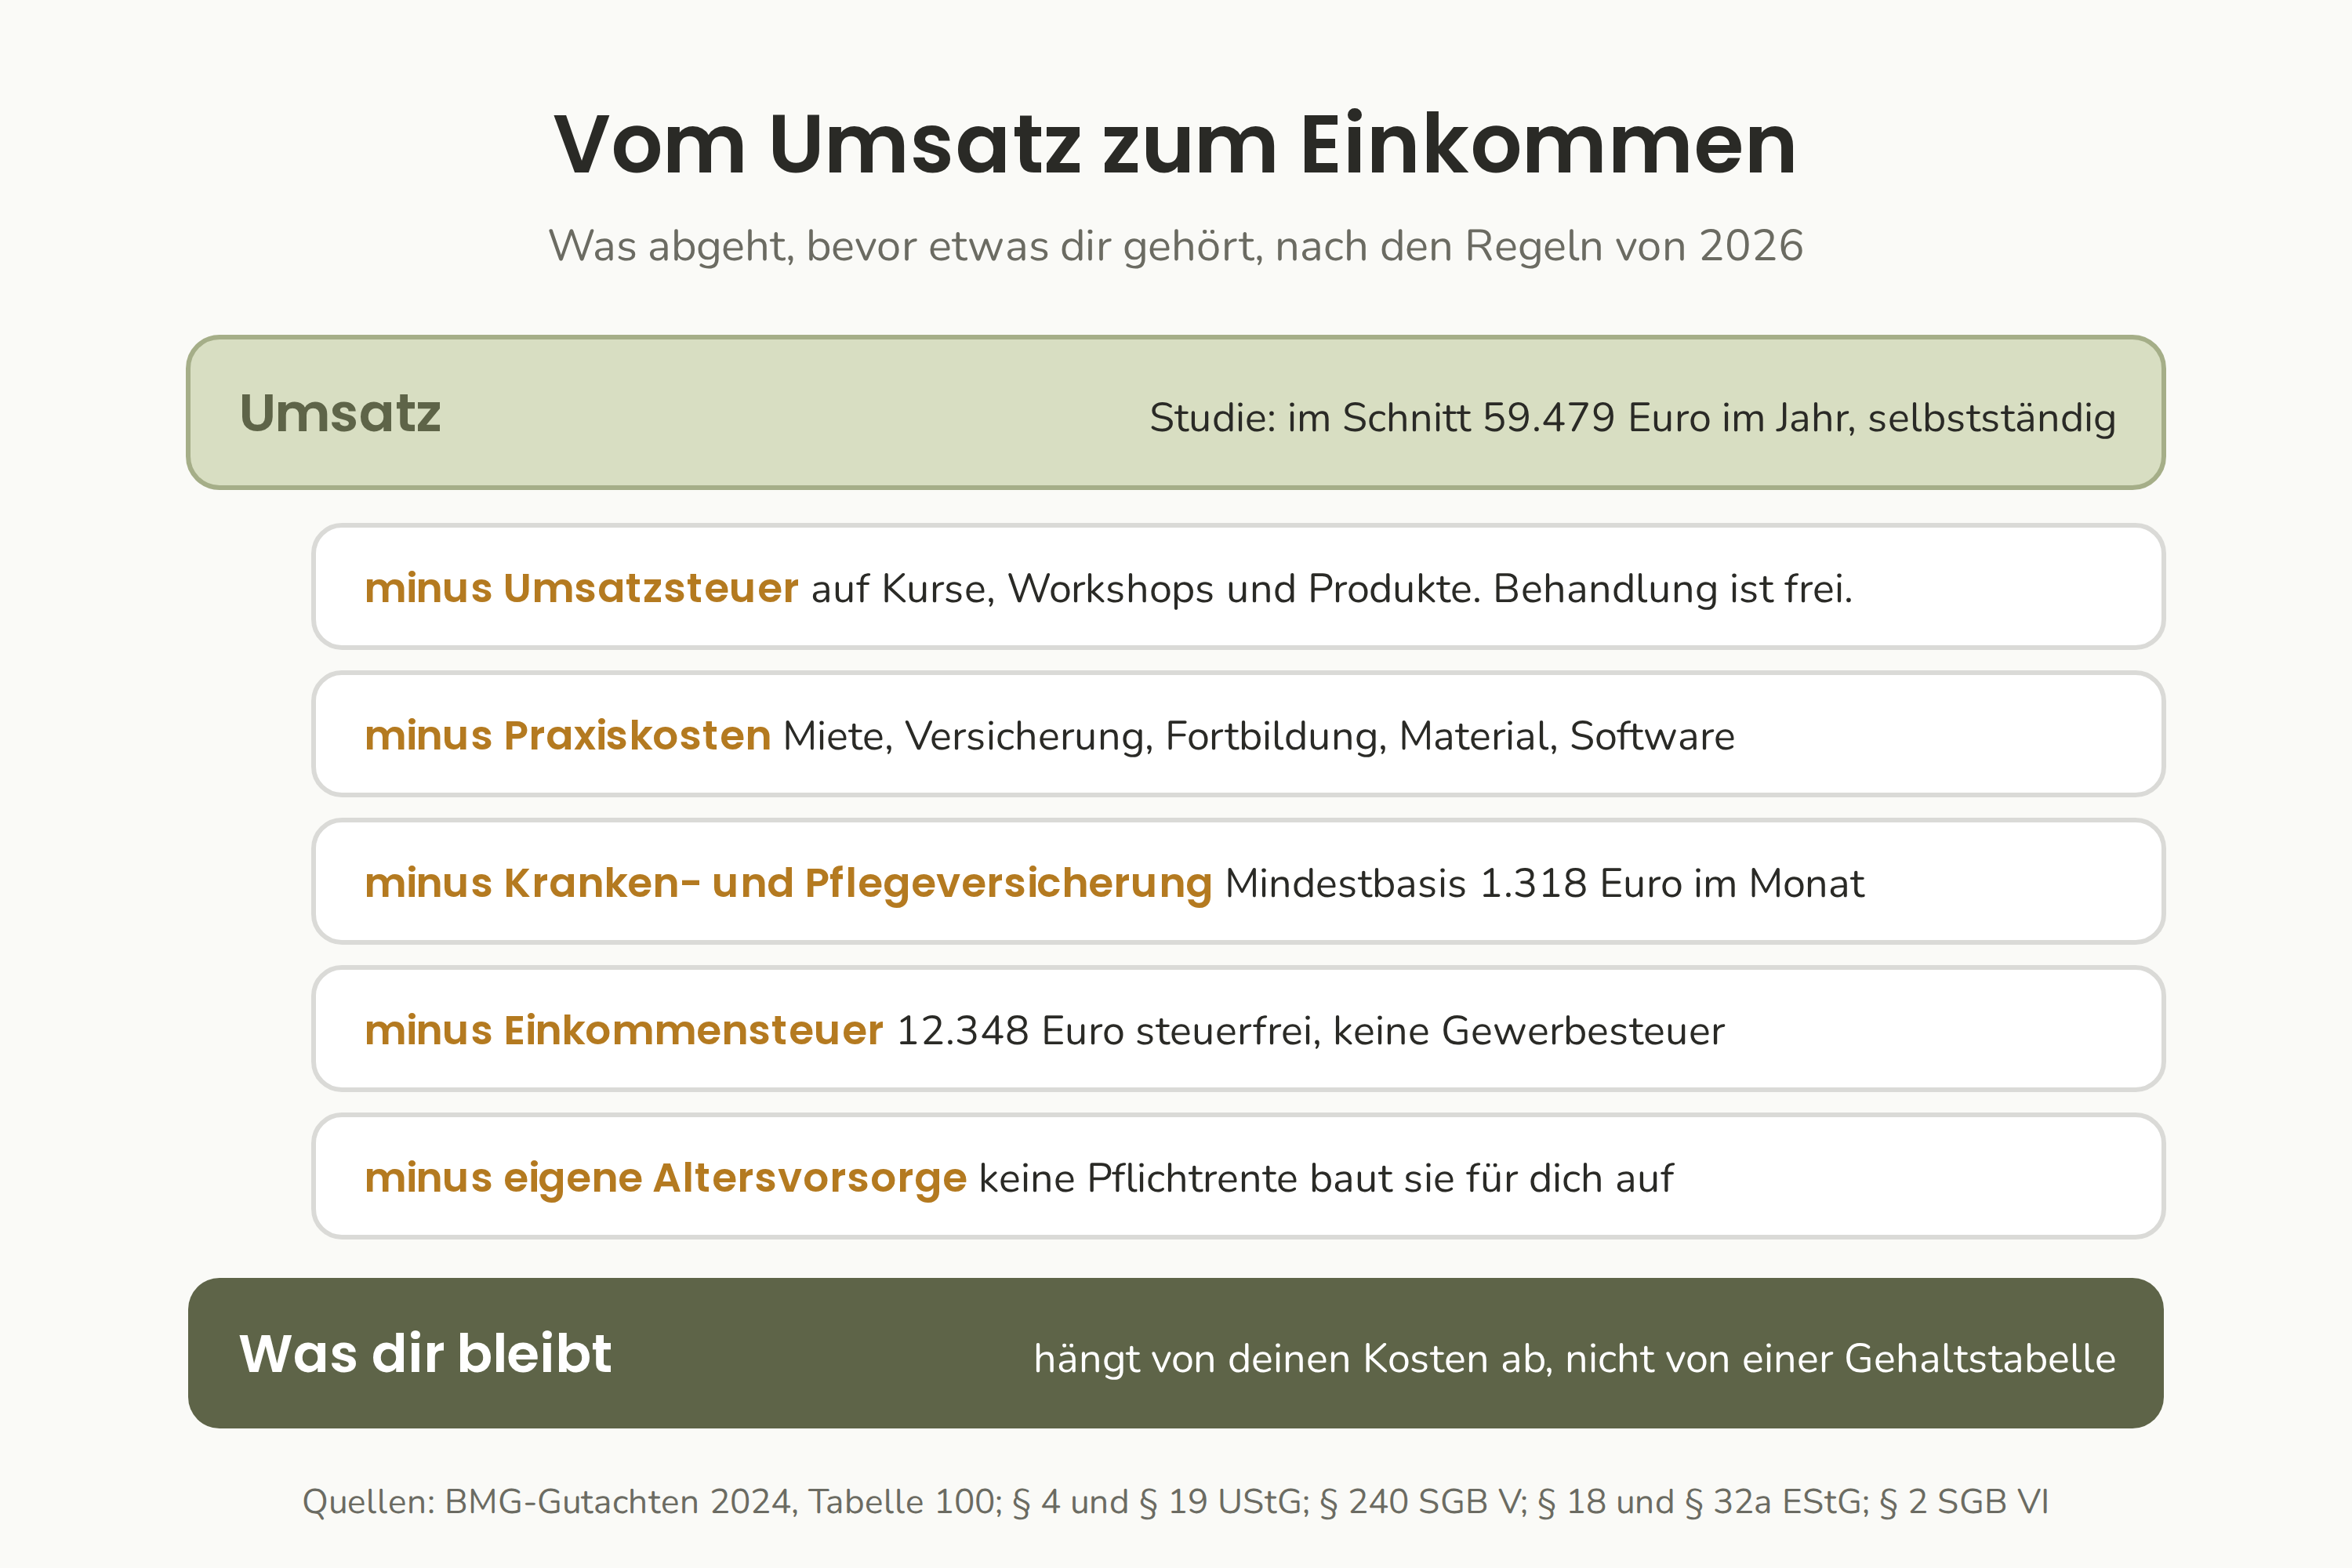This screenshot has height=1568, width=2352.
Task: Select "minus eigene Altersvorsorge" label
Action: 666,1178
